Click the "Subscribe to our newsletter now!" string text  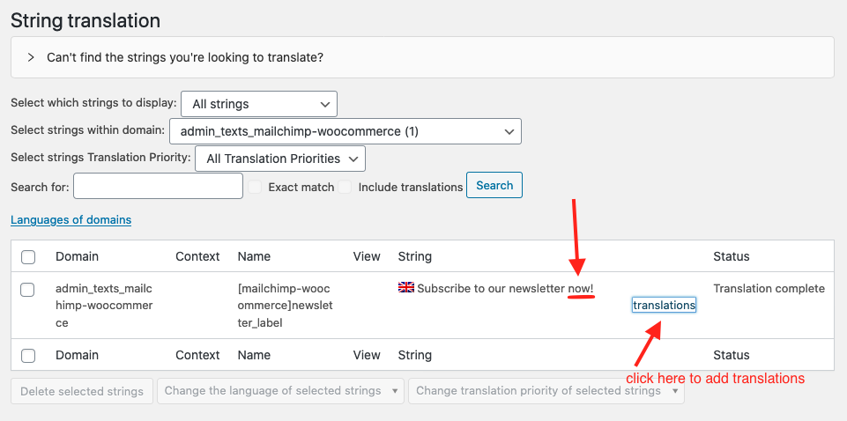click(x=505, y=288)
